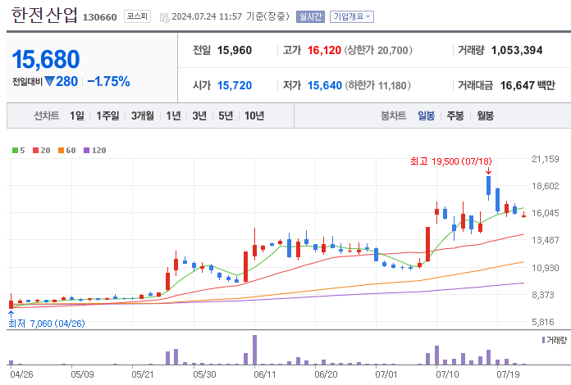Viewport: 571px width, 385px height.
Task: Click the 04/26 date axis label
Action: [x=21, y=374]
